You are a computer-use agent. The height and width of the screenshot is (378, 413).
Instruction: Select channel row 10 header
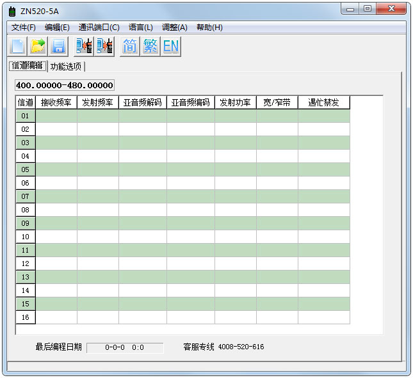[x=25, y=237]
